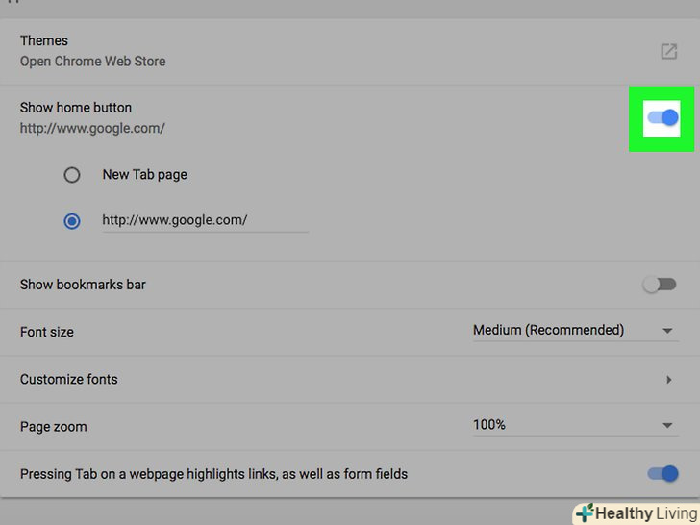Screen dimensions: 700x525
Task: Click the Font size dropdown arrow
Action: [667, 331]
